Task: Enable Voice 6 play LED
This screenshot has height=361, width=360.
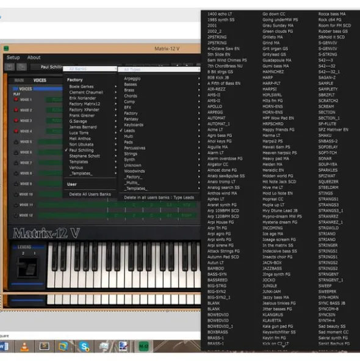Action: (x=16, y=152)
